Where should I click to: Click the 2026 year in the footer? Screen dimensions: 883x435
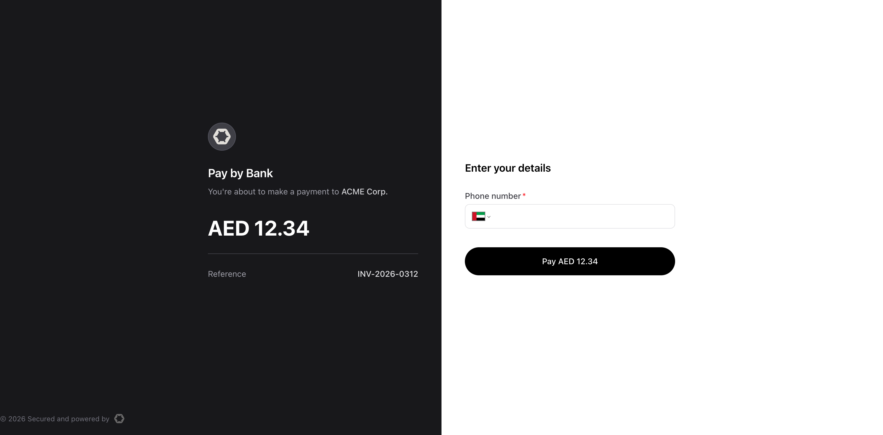click(x=17, y=419)
